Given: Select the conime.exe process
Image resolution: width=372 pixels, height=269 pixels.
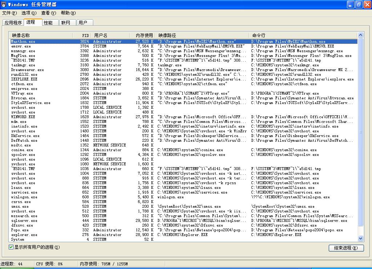Looking at the screenshot, I should coord(184,150).
